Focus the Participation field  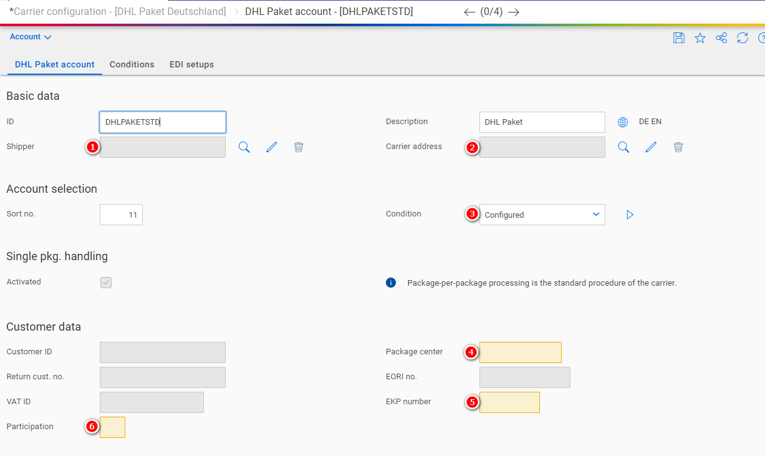click(112, 427)
